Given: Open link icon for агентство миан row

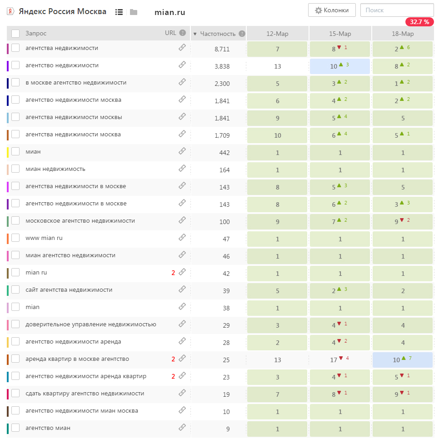Looking at the screenshot, I should point(182,428).
